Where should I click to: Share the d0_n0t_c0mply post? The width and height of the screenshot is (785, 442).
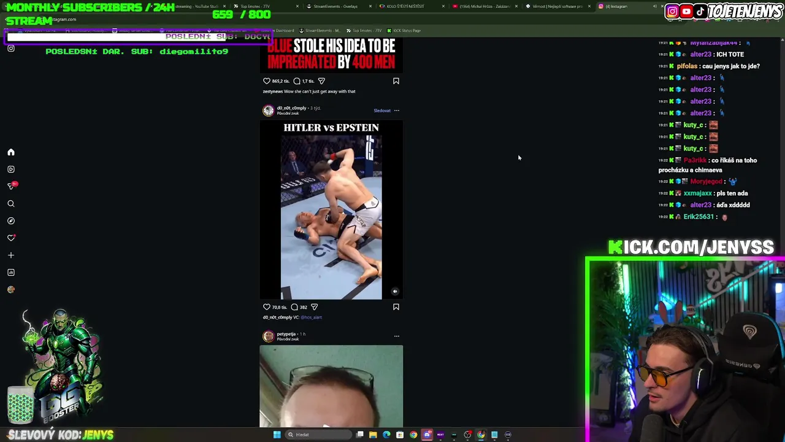point(314,307)
